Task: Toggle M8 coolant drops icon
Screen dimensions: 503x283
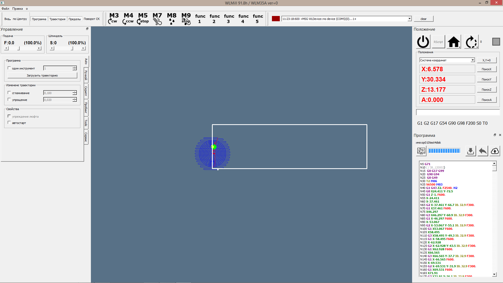Action: click(x=172, y=19)
